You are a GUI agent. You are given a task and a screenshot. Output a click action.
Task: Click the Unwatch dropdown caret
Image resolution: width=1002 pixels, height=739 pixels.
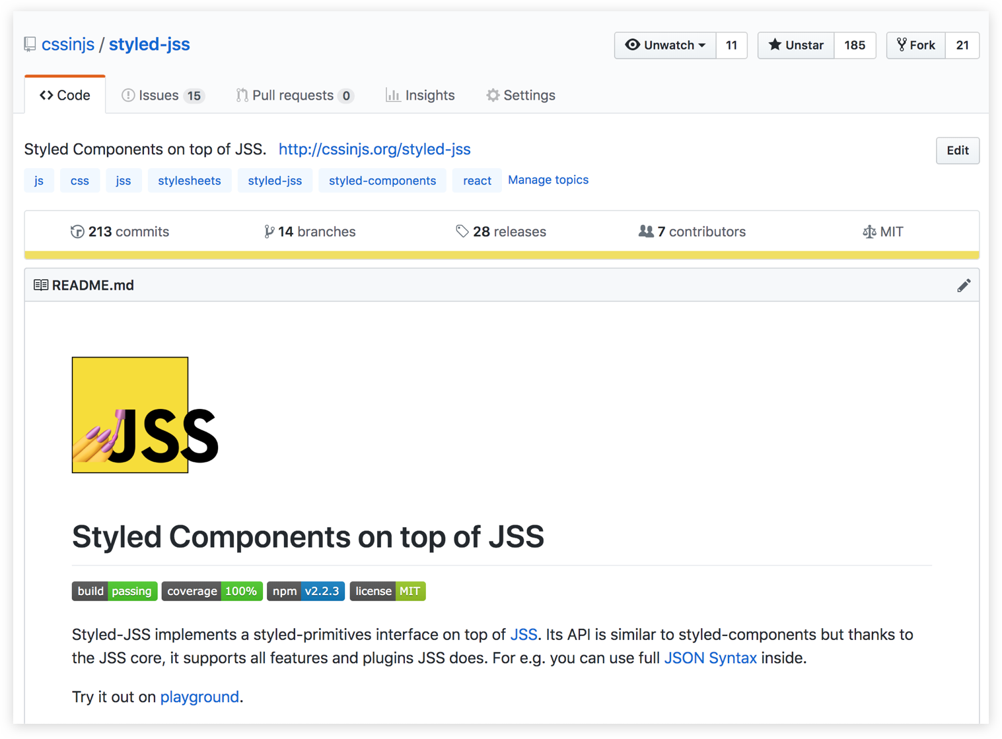pos(702,46)
